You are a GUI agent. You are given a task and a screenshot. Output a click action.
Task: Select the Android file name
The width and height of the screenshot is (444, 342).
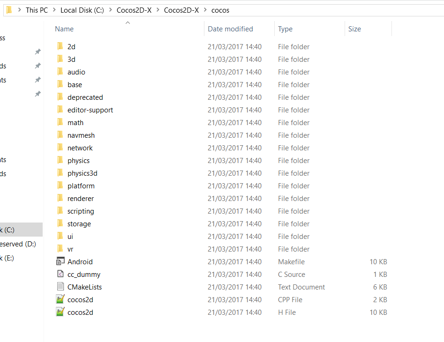(x=80, y=262)
